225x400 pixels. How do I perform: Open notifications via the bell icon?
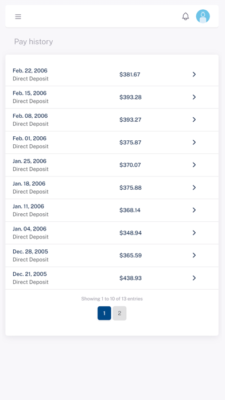click(x=185, y=17)
